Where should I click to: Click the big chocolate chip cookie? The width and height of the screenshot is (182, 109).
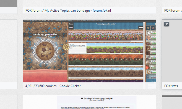(x=45, y=51)
